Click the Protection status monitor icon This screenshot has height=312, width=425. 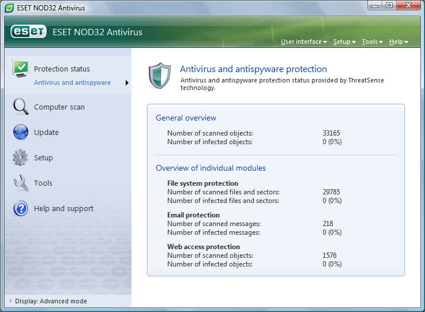[21, 69]
